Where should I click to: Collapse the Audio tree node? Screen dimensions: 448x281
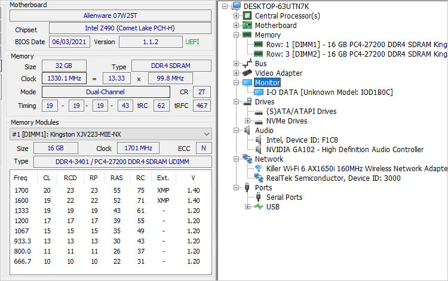pos(236,131)
